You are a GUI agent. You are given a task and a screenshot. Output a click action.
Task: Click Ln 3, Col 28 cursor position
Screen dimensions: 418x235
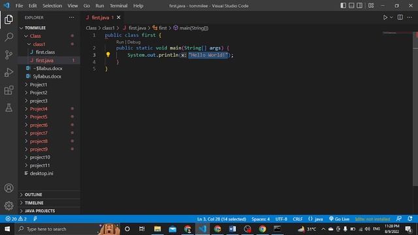[x=221, y=219]
